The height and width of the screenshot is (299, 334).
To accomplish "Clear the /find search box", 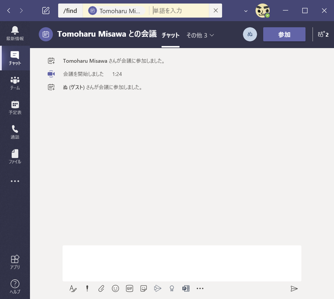I will (216, 11).
